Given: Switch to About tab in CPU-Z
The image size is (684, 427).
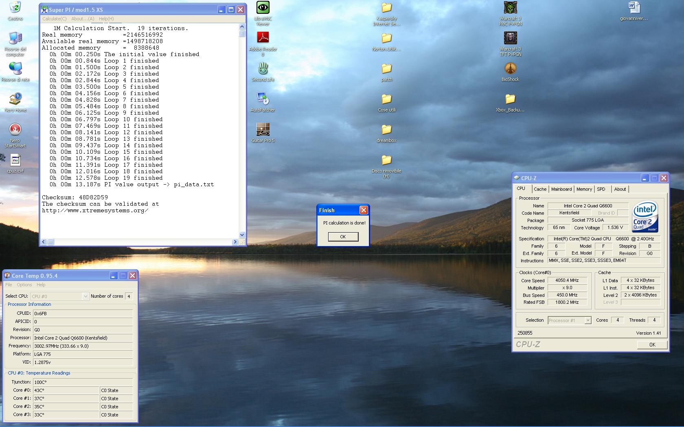Looking at the screenshot, I should 620,189.
